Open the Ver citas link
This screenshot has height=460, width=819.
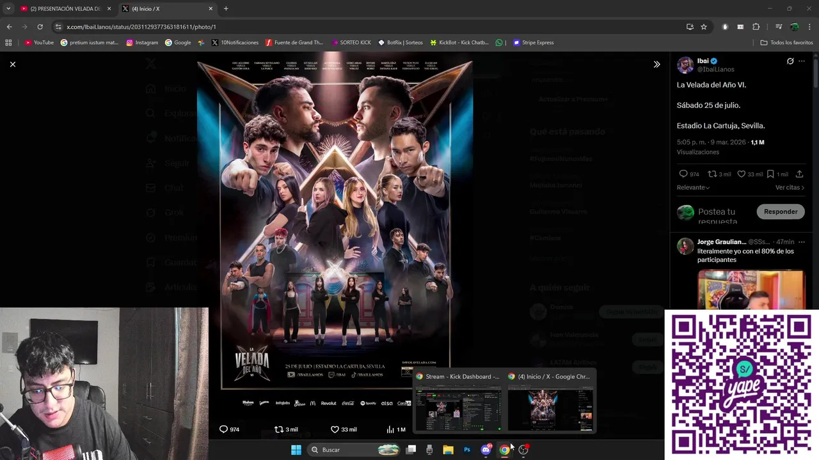[x=790, y=187]
